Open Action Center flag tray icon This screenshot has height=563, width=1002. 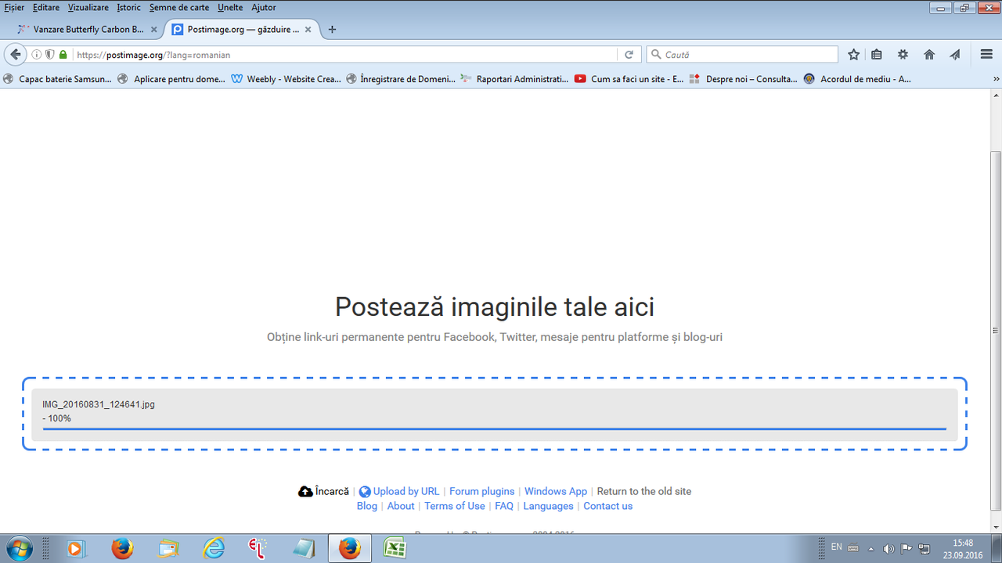(x=906, y=548)
